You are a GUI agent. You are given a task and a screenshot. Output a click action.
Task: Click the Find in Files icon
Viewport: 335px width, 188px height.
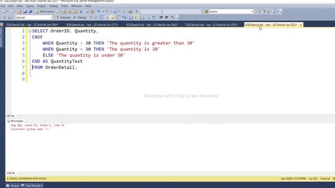click(206, 11)
